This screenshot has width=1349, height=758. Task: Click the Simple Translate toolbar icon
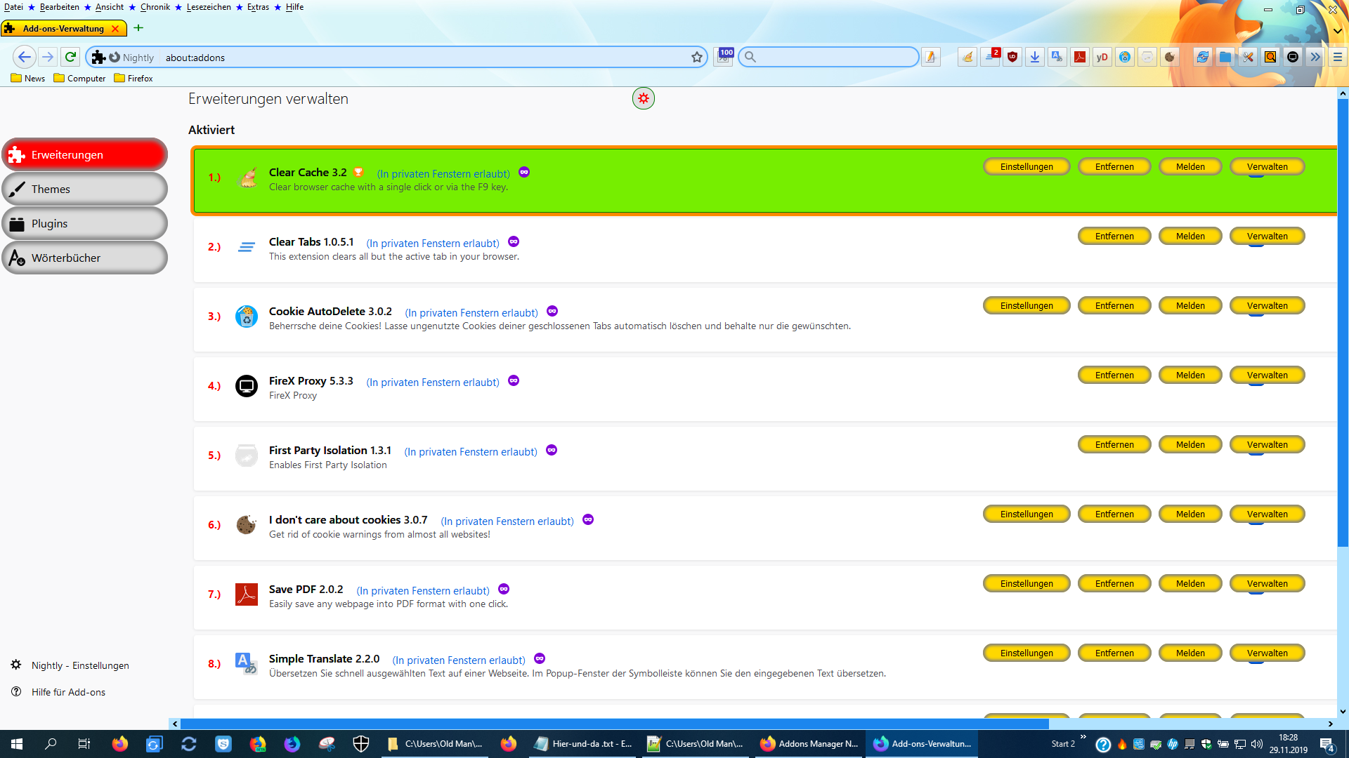tap(1057, 58)
